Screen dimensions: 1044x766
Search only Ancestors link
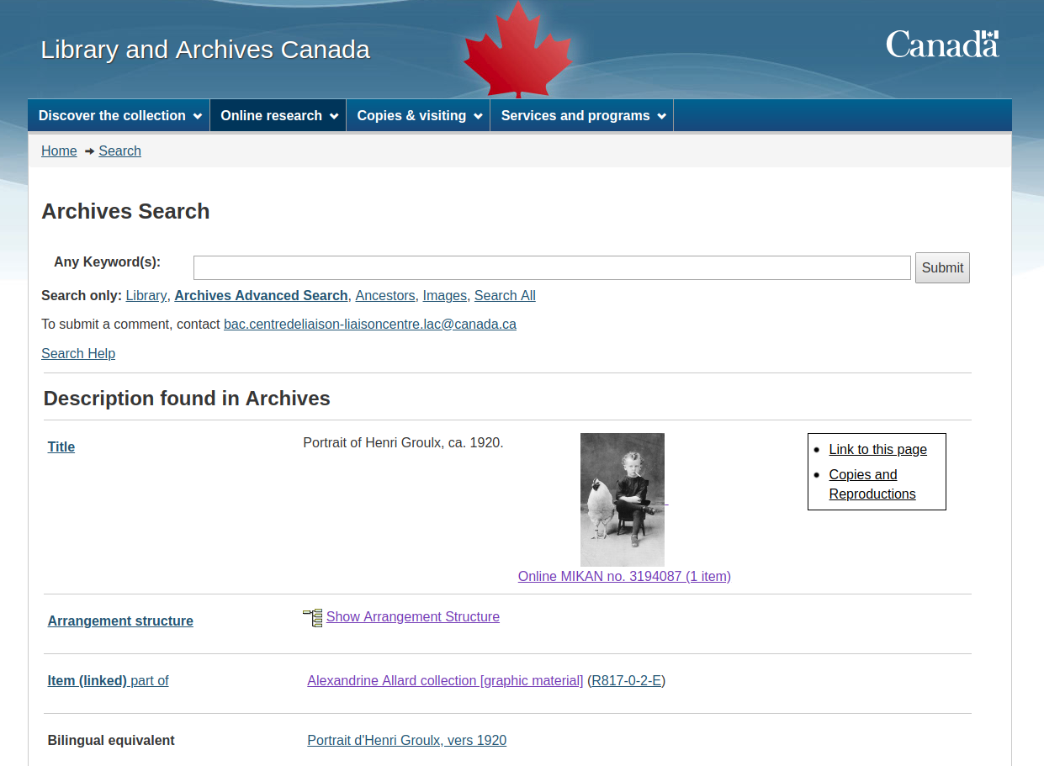(x=385, y=296)
